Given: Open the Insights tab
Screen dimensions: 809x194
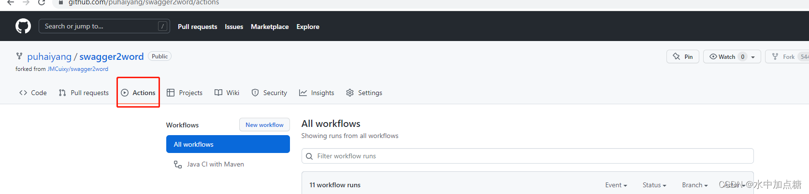Looking at the screenshot, I should coord(317,93).
